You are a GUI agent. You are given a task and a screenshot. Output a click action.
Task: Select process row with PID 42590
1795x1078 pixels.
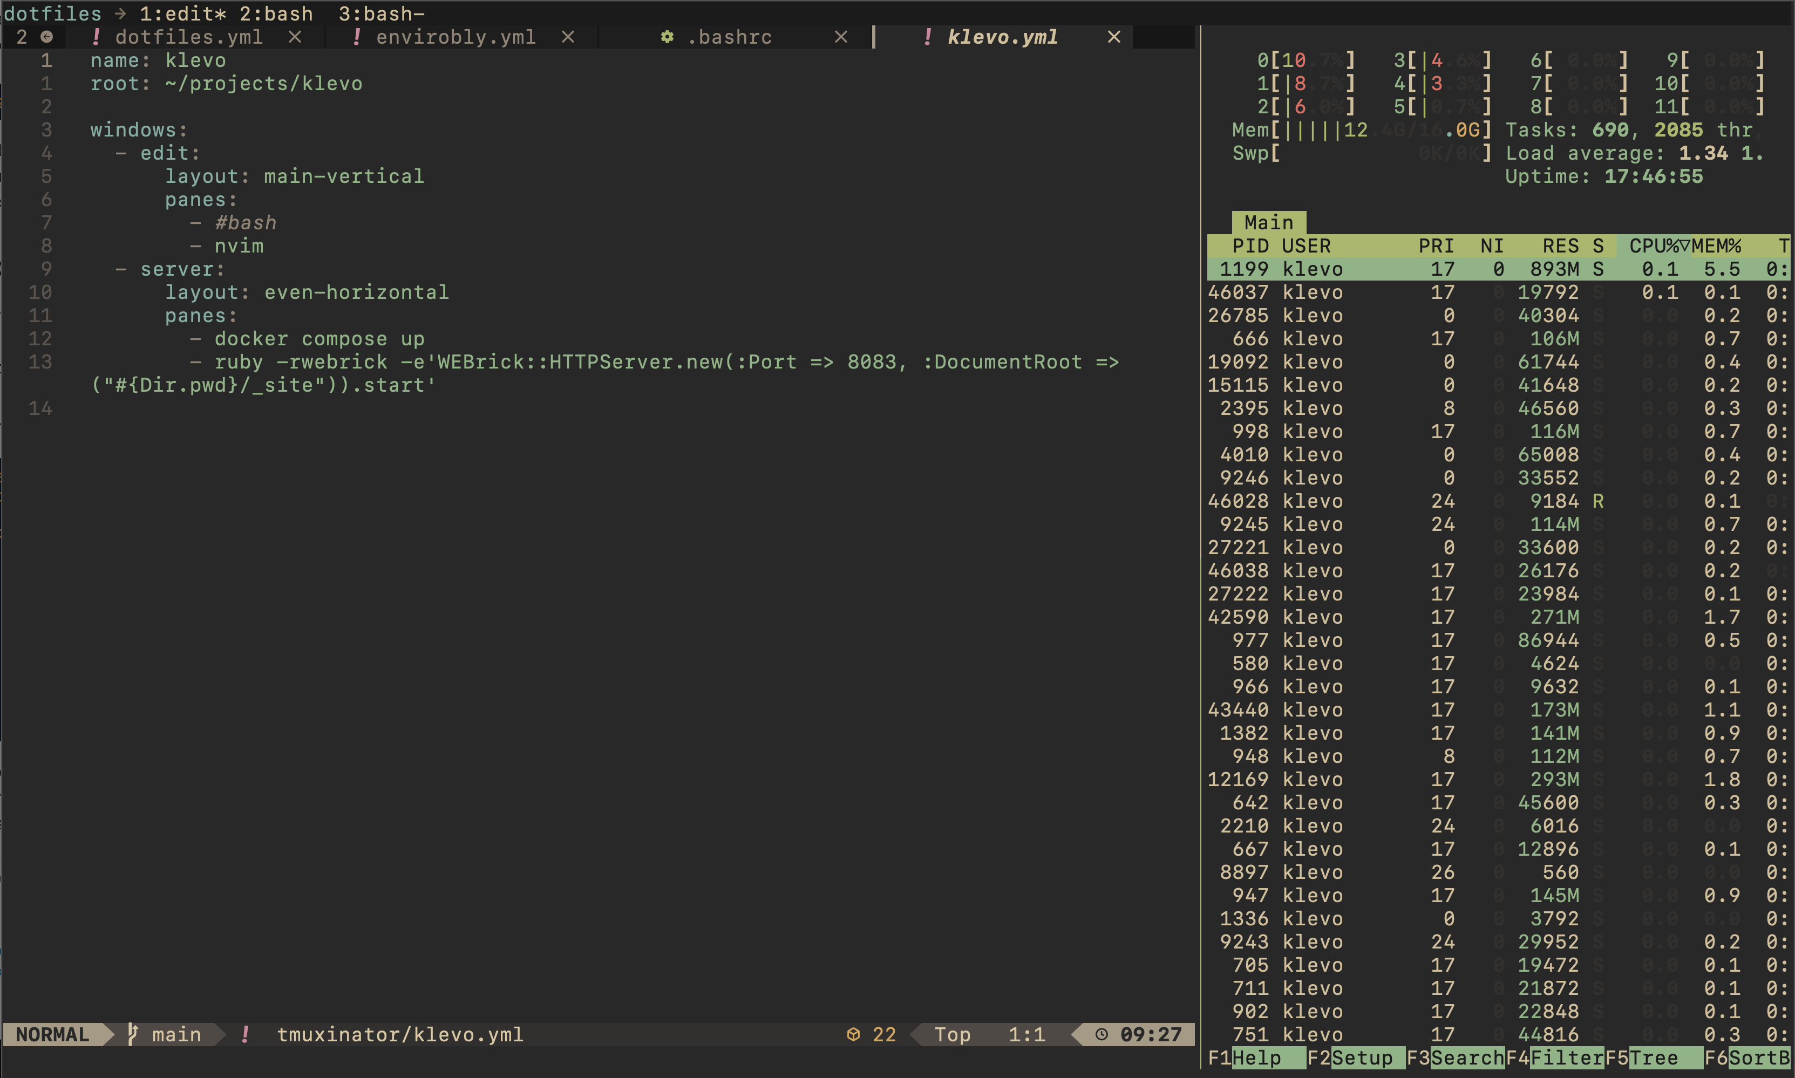point(1238,617)
